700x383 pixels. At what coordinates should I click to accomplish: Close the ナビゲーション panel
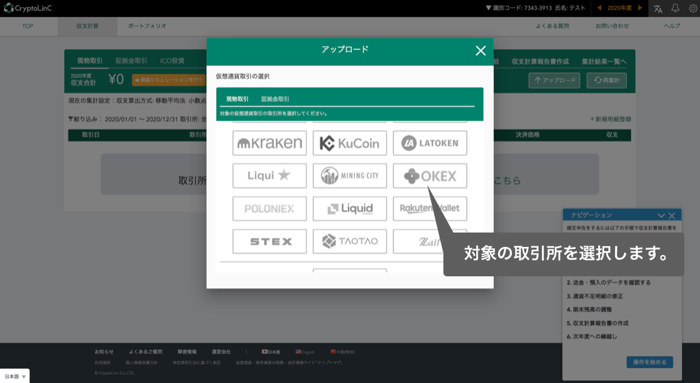point(672,215)
